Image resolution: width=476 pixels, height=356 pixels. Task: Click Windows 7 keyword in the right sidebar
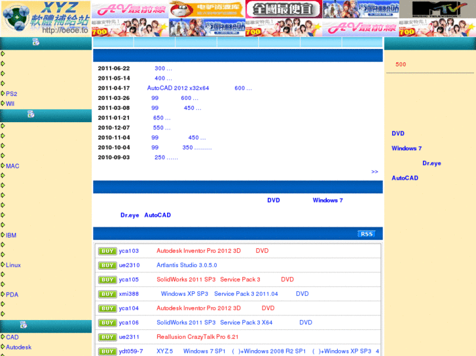pyautogui.click(x=407, y=148)
